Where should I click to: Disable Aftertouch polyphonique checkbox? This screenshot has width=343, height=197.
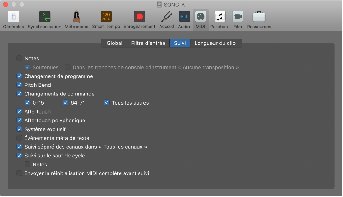point(19,120)
